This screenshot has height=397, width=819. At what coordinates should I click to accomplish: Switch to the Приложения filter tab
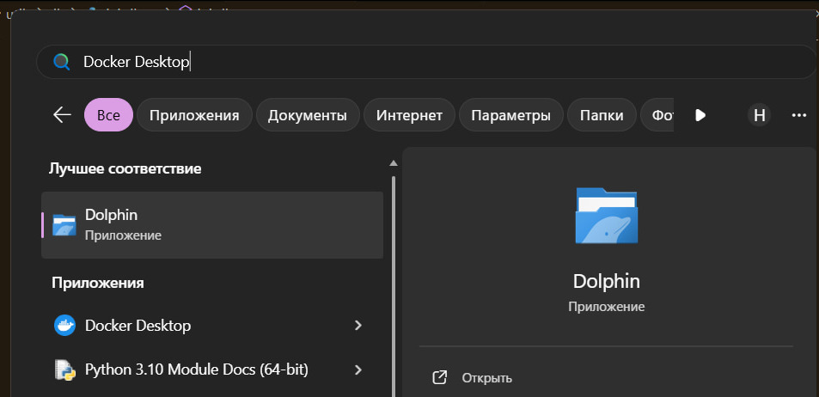(x=194, y=115)
